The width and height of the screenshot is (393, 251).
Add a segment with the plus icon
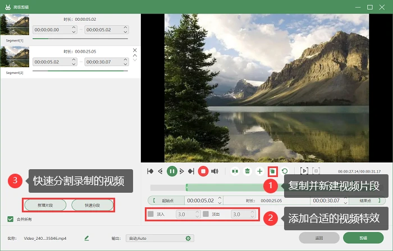coord(260,171)
